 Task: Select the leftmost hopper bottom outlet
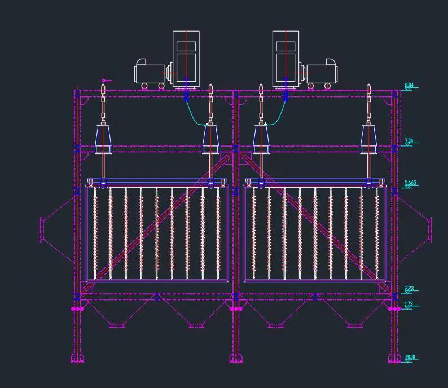click(116, 325)
